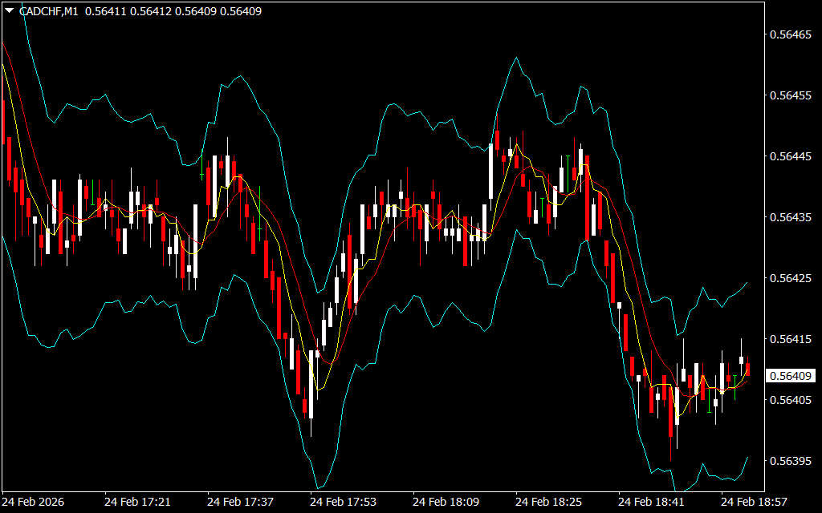The image size is (822, 513).
Task: Select the highlighted current price 0.56409
Action: coord(790,375)
